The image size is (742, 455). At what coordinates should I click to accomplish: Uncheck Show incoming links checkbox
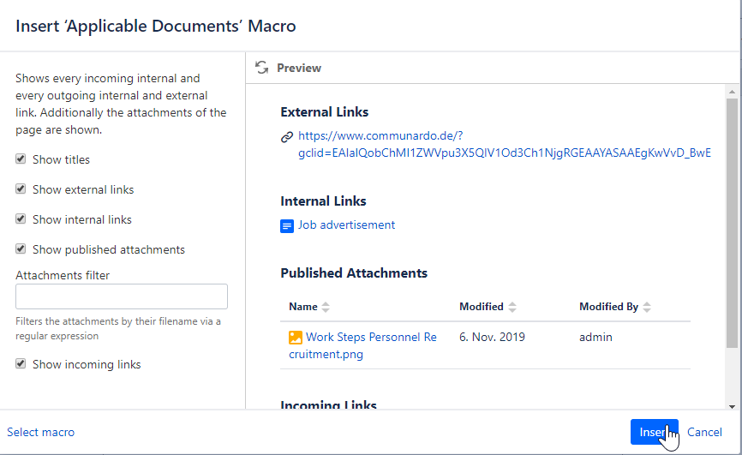pyautogui.click(x=21, y=363)
